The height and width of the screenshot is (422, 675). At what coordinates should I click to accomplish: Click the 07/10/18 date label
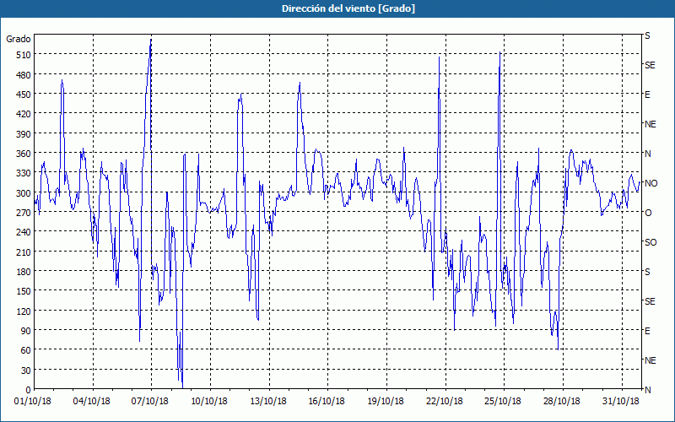click(150, 402)
